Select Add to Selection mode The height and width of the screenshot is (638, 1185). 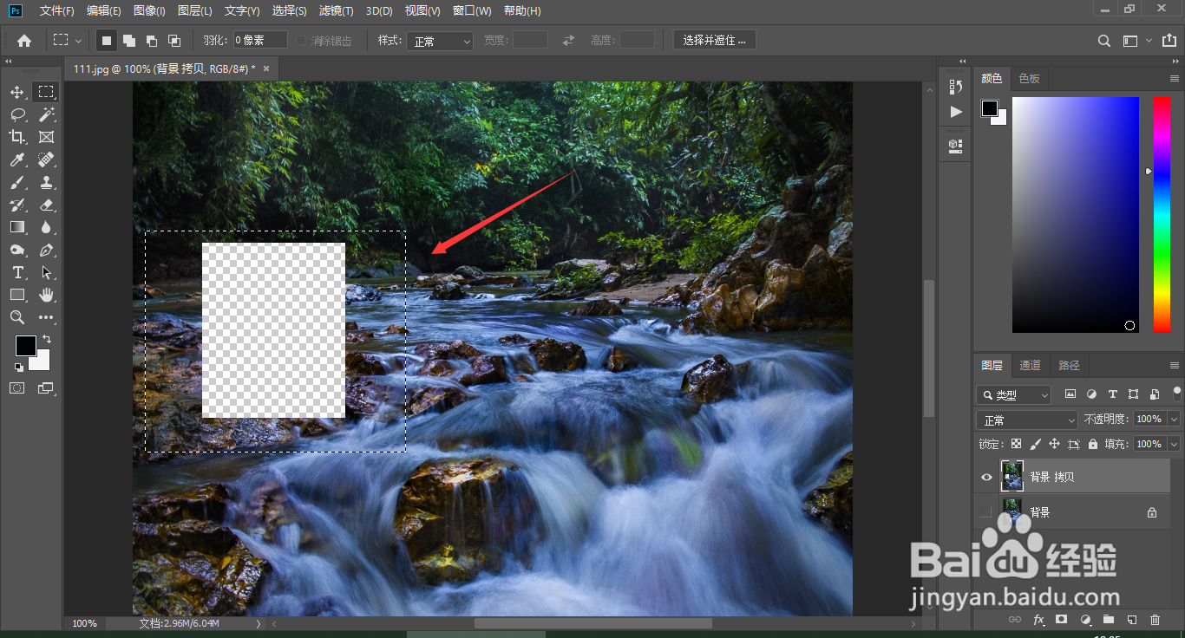tap(128, 41)
